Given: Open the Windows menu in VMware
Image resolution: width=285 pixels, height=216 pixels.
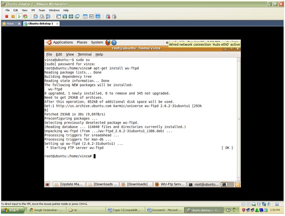Looking at the screenshot, I should 54,10.
